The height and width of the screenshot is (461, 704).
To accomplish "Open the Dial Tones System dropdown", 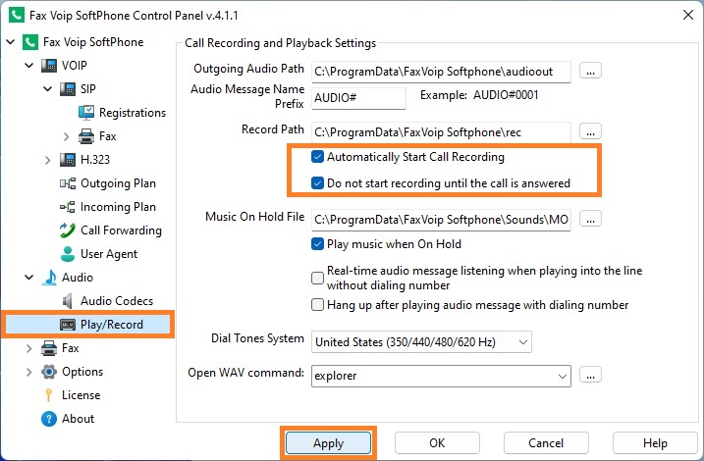I will point(421,342).
